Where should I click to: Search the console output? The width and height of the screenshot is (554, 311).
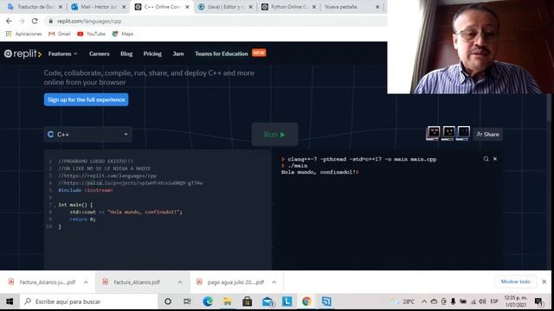point(486,159)
